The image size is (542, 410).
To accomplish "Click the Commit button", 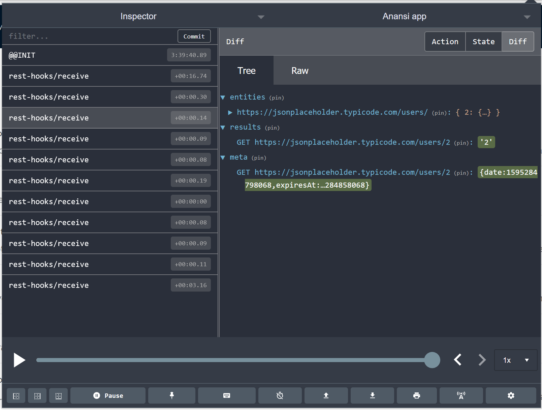I will pos(194,36).
